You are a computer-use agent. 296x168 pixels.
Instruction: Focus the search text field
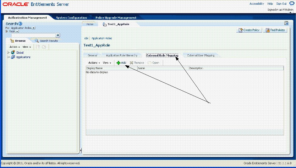click(33, 35)
